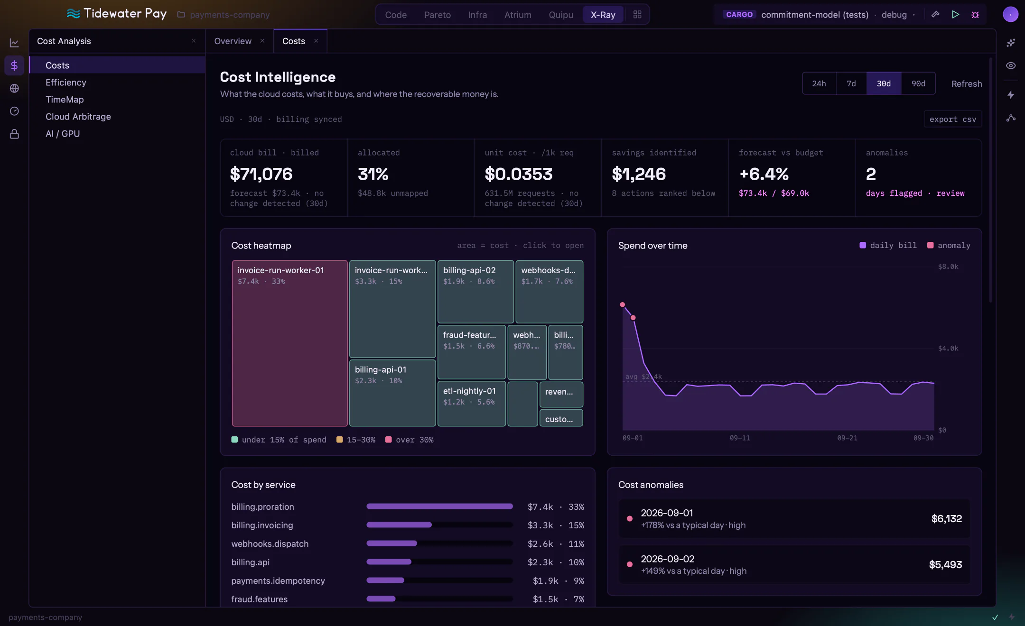
Task: Open etl-nightly-01 heatmap tile
Action: pyautogui.click(x=471, y=404)
